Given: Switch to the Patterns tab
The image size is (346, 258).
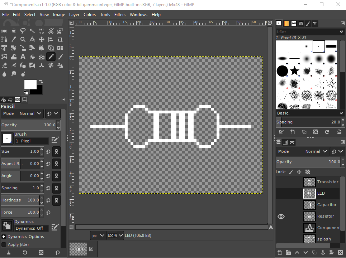Looking at the screenshot, I should (x=286, y=23).
